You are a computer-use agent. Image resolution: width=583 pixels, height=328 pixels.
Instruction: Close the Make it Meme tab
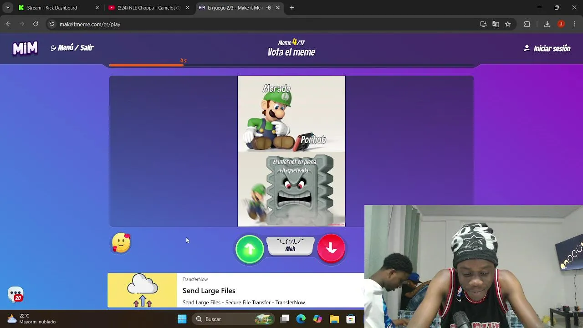click(x=278, y=8)
